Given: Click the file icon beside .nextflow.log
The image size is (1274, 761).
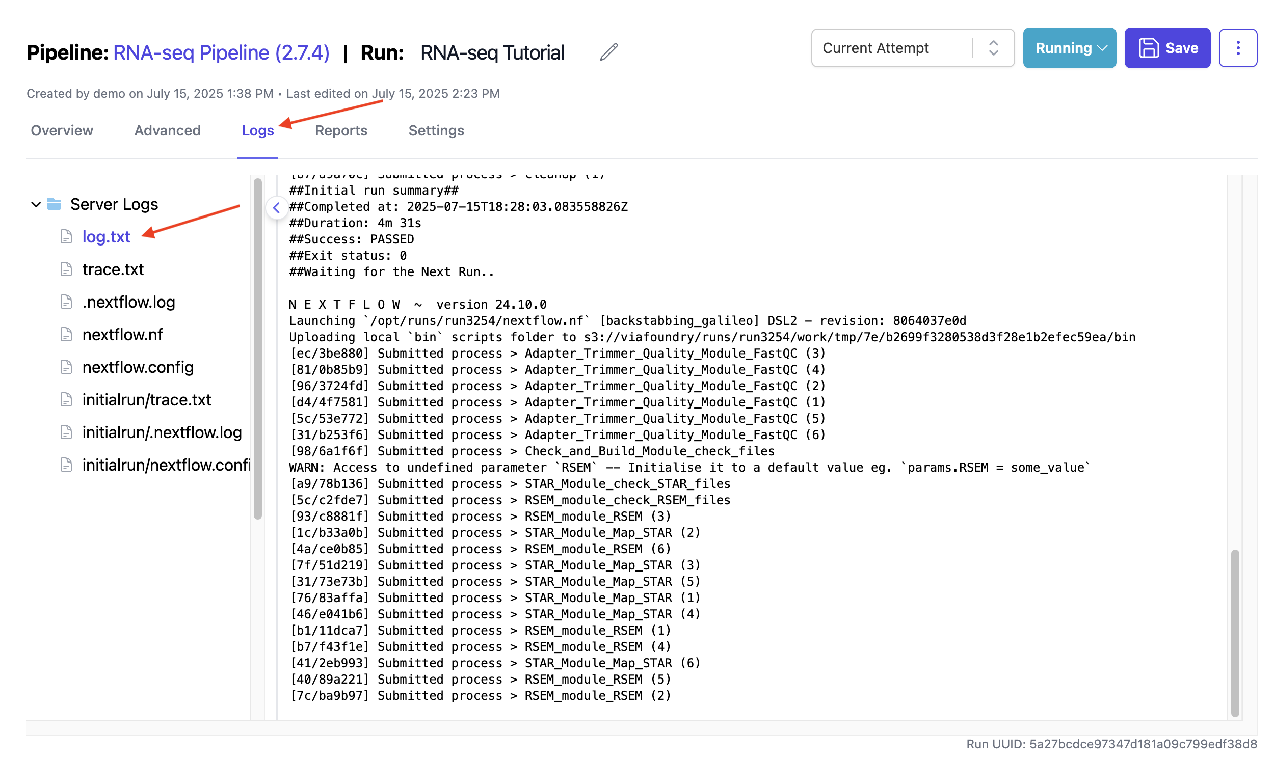Looking at the screenshot, I should 66,302.
